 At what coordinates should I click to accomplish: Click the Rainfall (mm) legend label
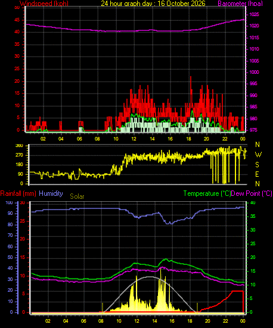(18, 193)
